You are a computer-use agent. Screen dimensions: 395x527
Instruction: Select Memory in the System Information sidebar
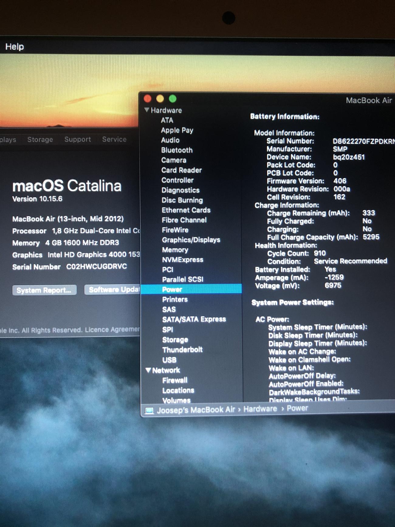coord(175,250)
